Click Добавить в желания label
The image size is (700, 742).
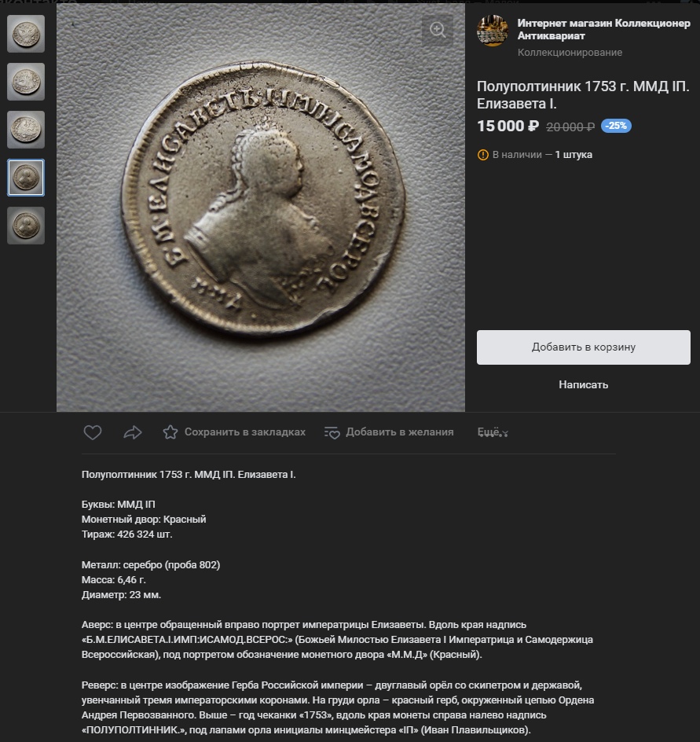coord(400,432)
